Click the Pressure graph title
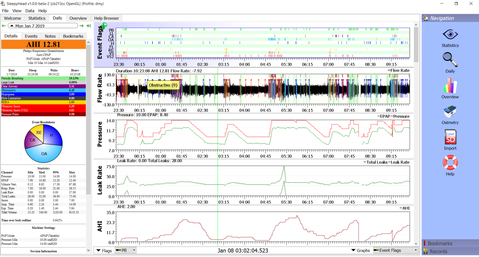The width and height of the screenshot is (479, 257). [x=99, y=134]
